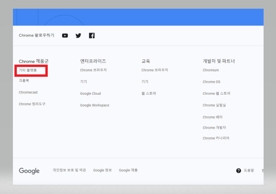Click the 엔터프라이즈 heading
The width and height of the screenshot is (276, 194).
point(93,61)
